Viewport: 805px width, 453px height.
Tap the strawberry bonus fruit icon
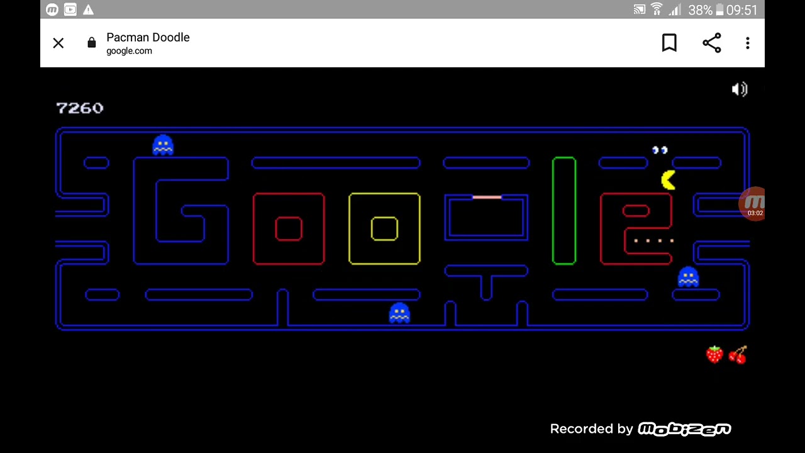714,355
